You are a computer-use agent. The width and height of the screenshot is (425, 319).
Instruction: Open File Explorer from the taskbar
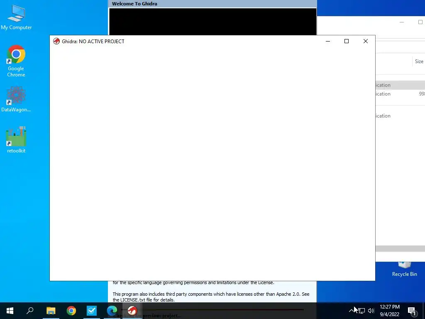(x=51, y=311)
